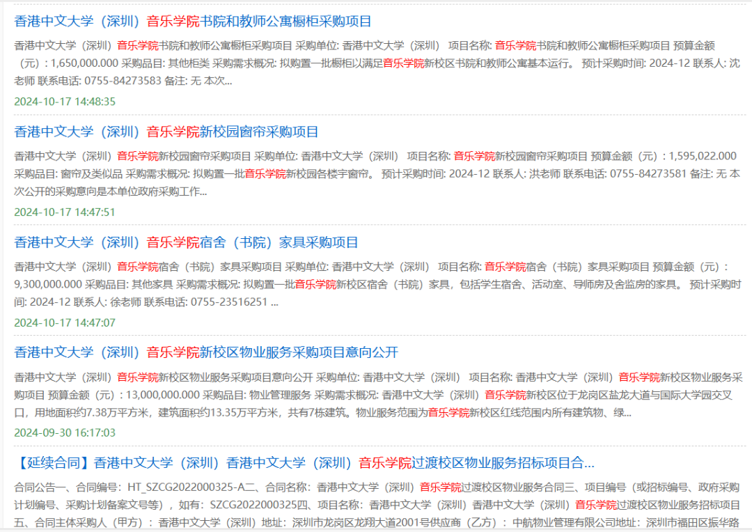
Task: Click the timestamp 2024-10-17 14:47:07
Action: (x=65, y=322)
